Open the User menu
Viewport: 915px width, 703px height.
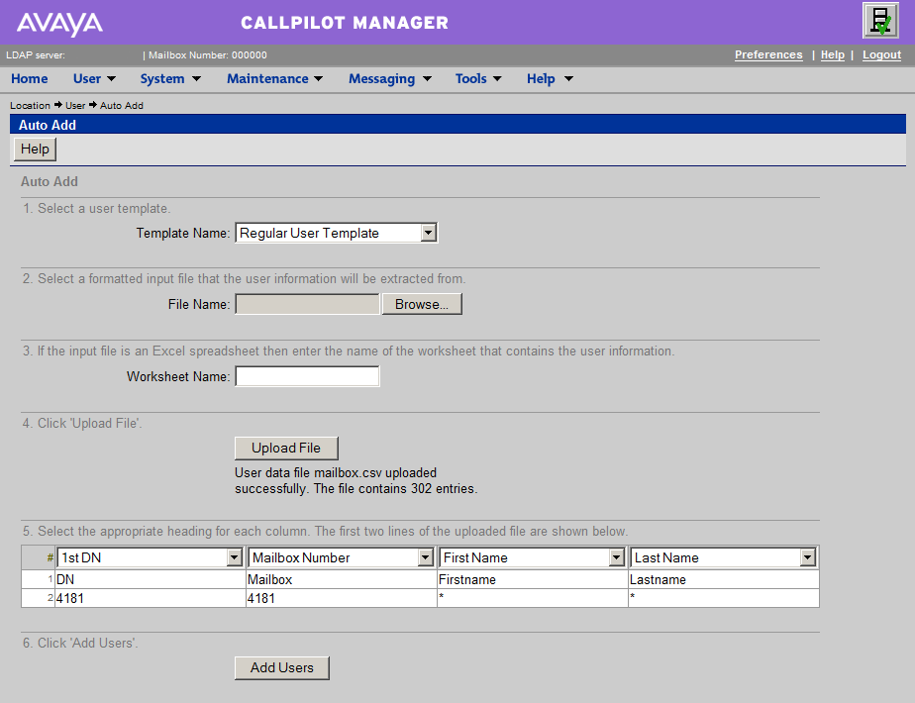(x=94, y=79)
